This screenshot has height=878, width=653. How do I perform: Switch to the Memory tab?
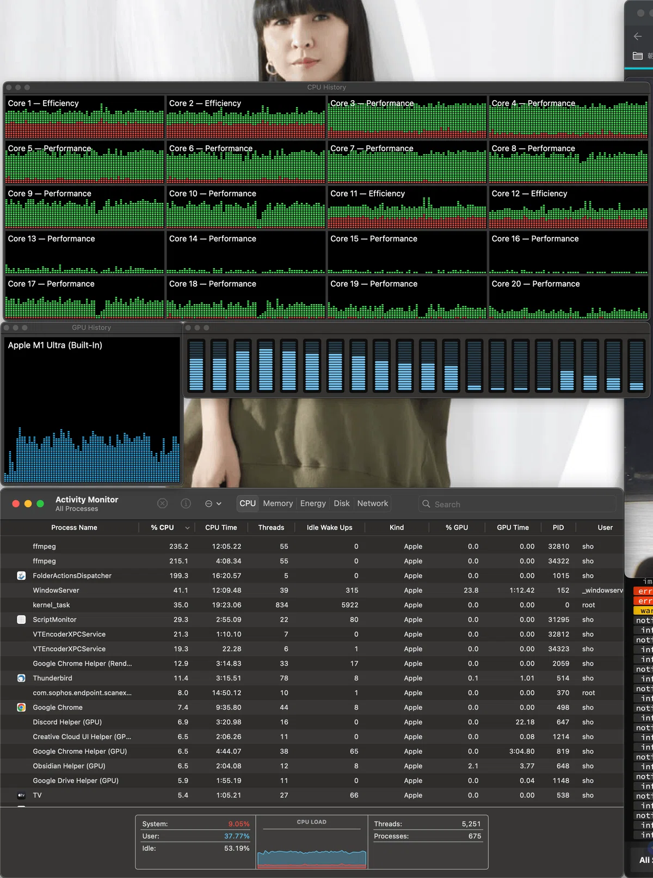pos(278,504)
